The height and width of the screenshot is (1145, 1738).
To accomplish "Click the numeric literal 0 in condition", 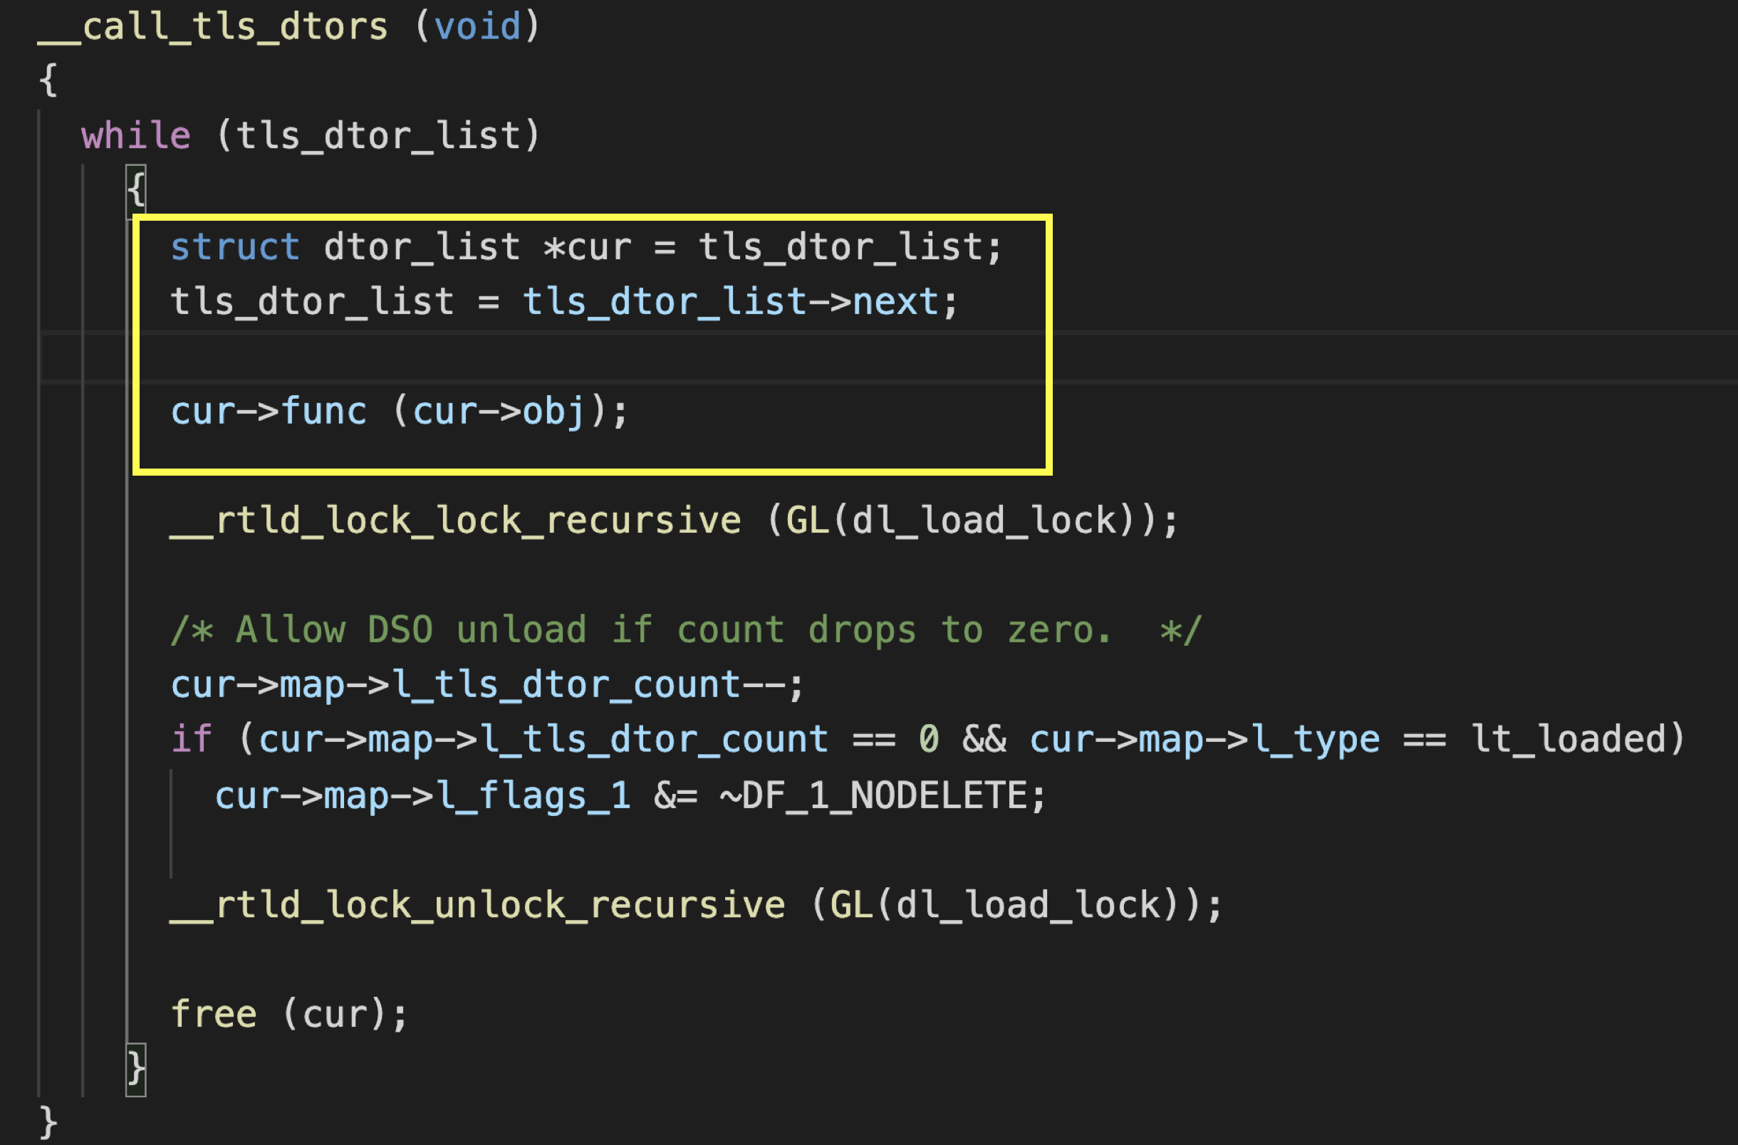I will tap(928, 740).
